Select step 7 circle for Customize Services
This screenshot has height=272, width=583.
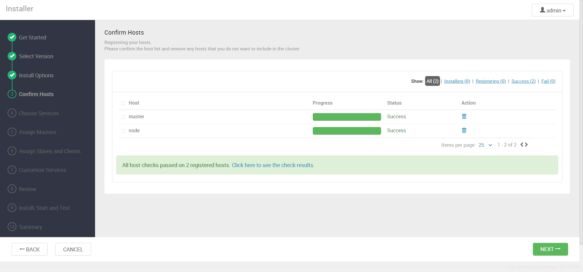(12, 170)
